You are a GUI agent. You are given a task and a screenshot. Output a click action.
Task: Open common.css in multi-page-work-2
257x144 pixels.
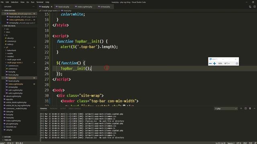13,66
